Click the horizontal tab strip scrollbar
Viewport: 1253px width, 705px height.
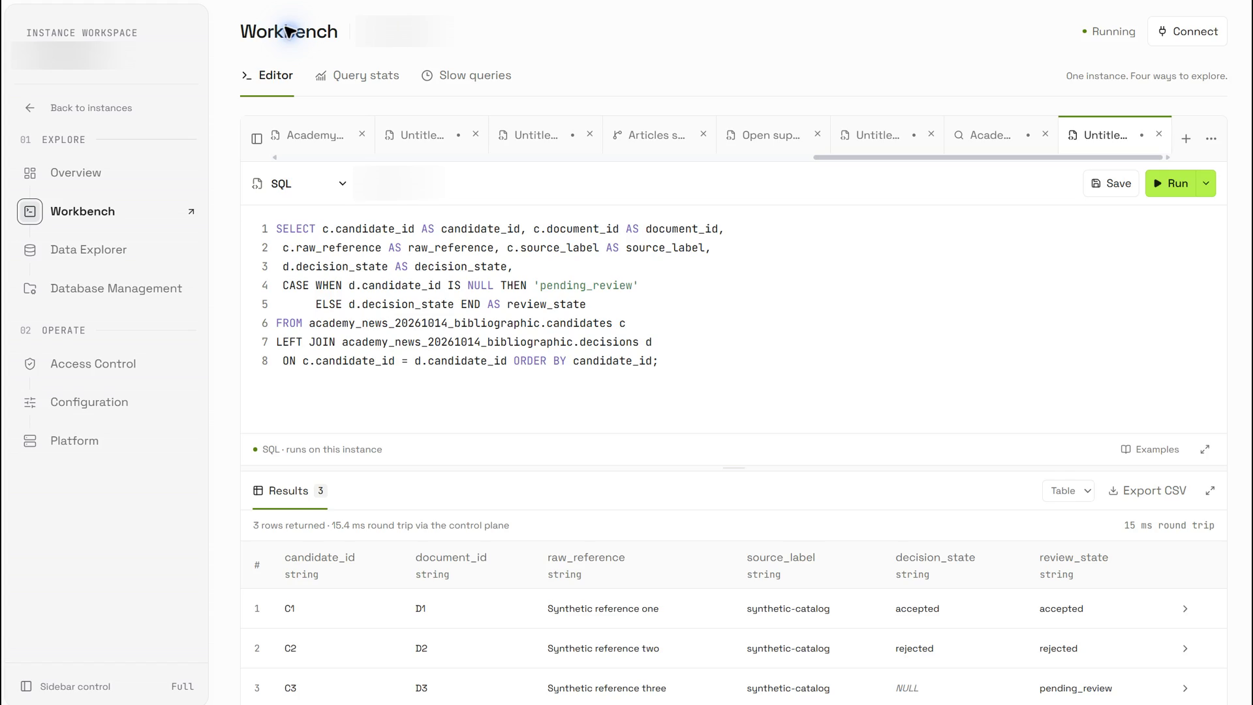988,157
